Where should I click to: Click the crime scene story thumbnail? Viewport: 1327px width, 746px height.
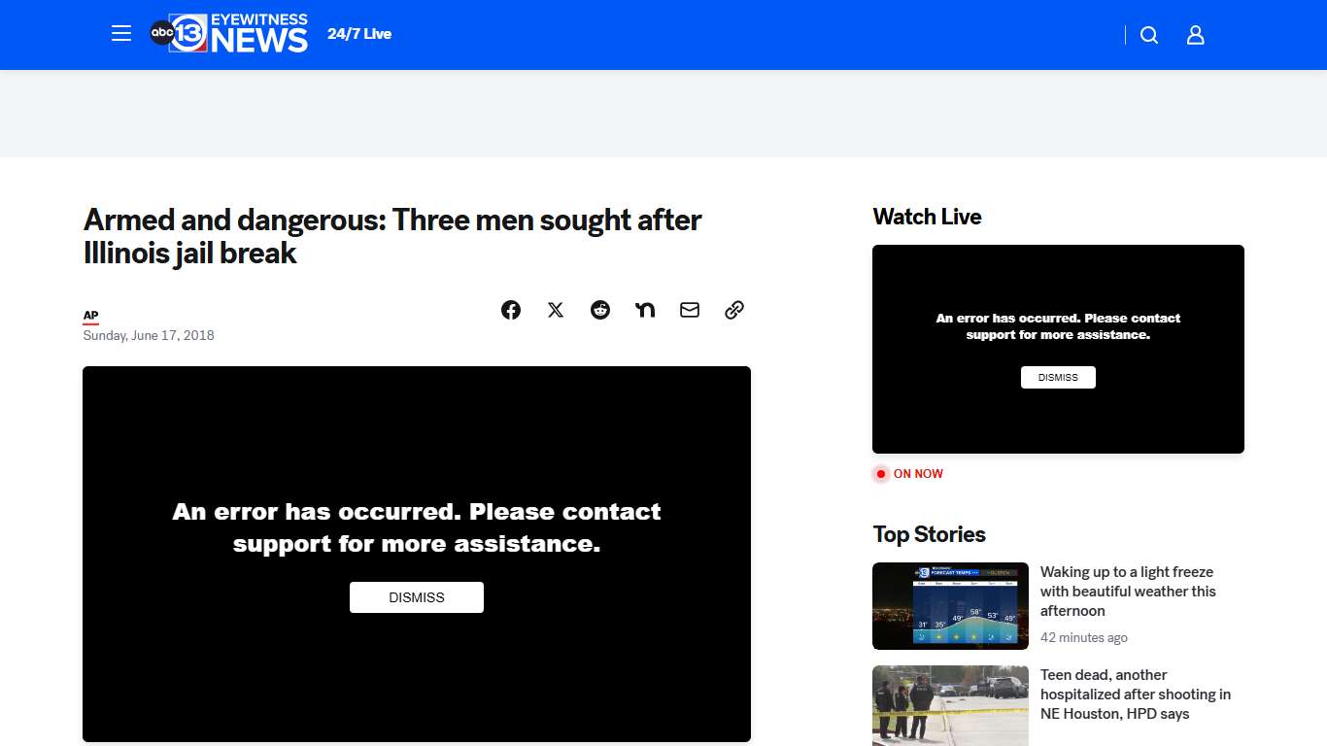(x=950, y=705)
